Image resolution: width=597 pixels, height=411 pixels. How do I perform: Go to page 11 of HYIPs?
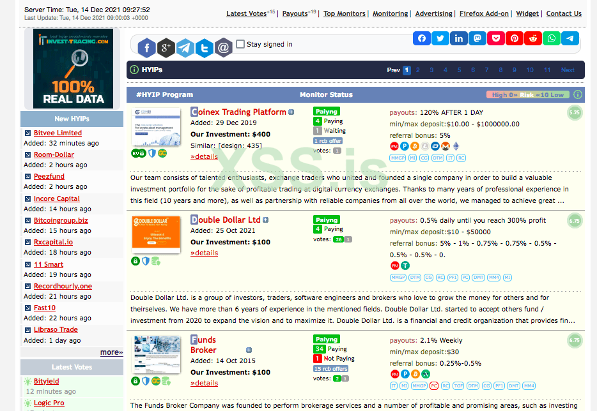(547, 70)
